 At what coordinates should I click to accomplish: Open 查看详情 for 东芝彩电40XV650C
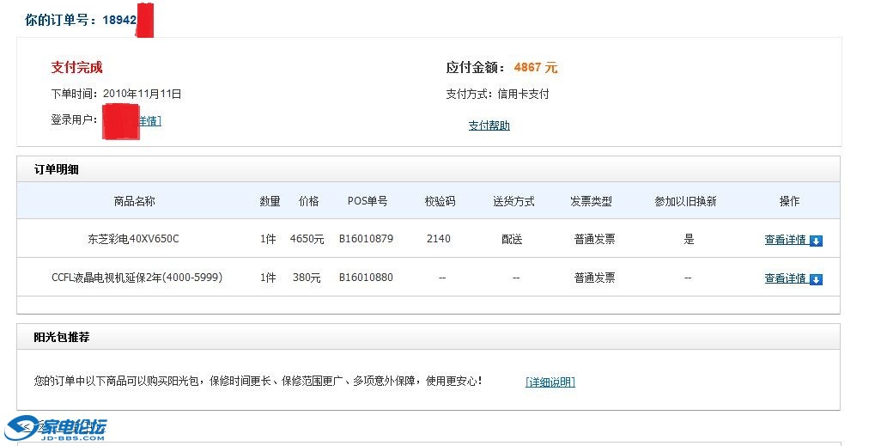tap(786, 240)
